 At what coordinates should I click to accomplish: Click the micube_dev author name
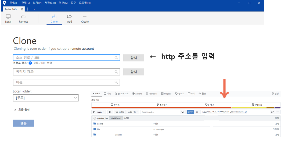coord(103,119)
